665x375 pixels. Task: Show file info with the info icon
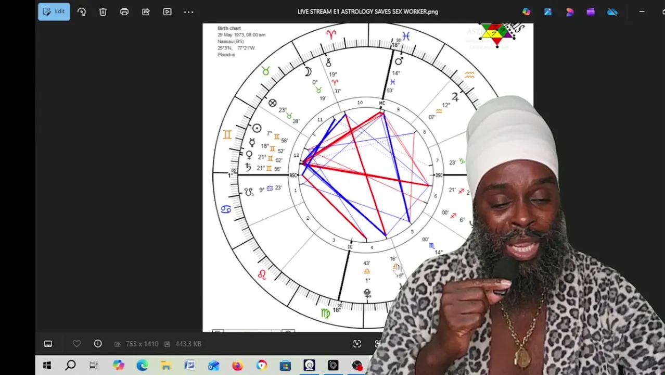coord(98,344)
